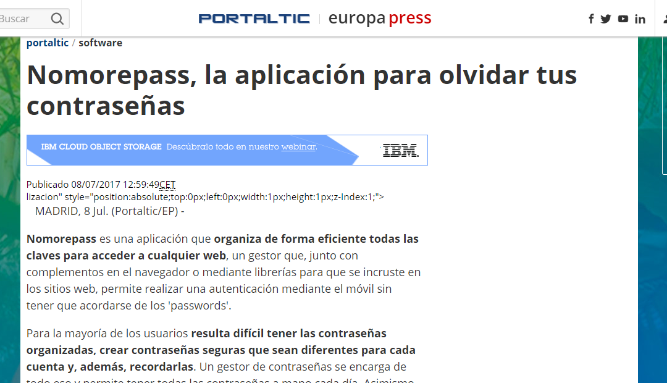667x383 pixels.
Task: Click the CET timezone abbreviation
Action: coord(167,185)
